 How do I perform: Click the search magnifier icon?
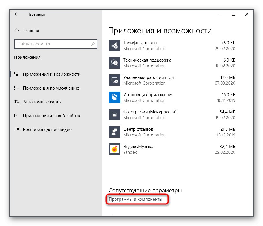pyautogui.click(x=93, y=44)
